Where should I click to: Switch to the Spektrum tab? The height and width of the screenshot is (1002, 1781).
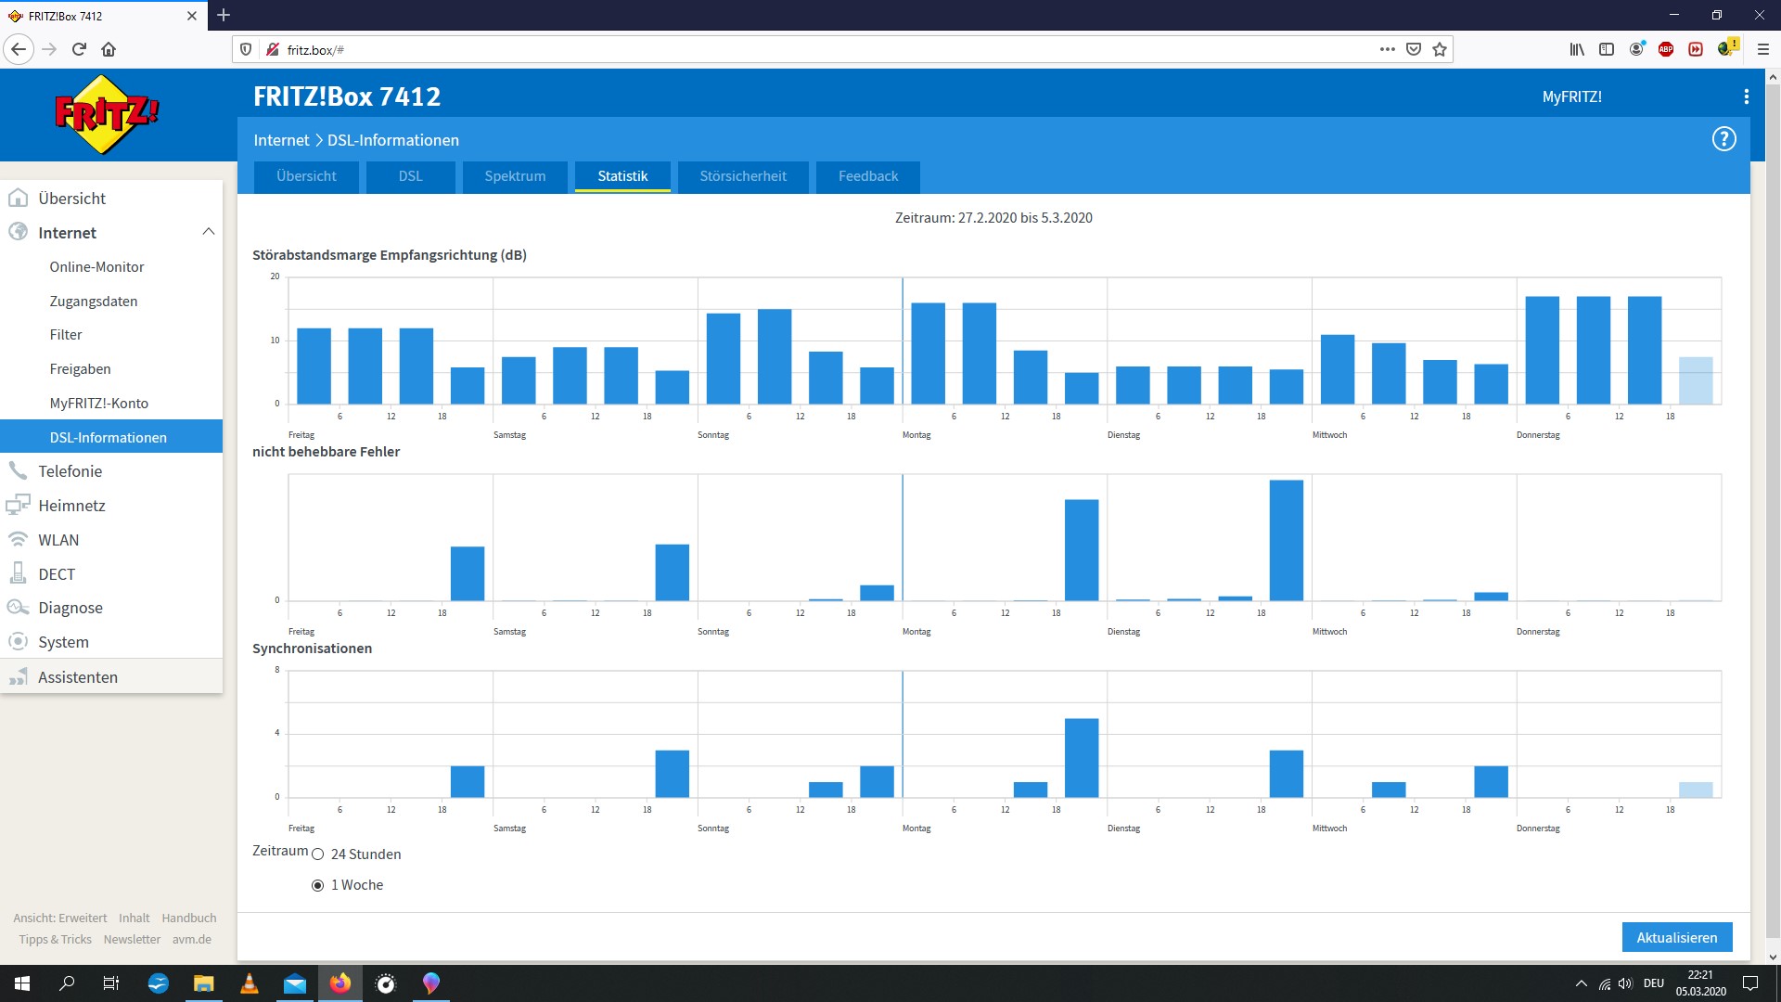coord(515,176)
